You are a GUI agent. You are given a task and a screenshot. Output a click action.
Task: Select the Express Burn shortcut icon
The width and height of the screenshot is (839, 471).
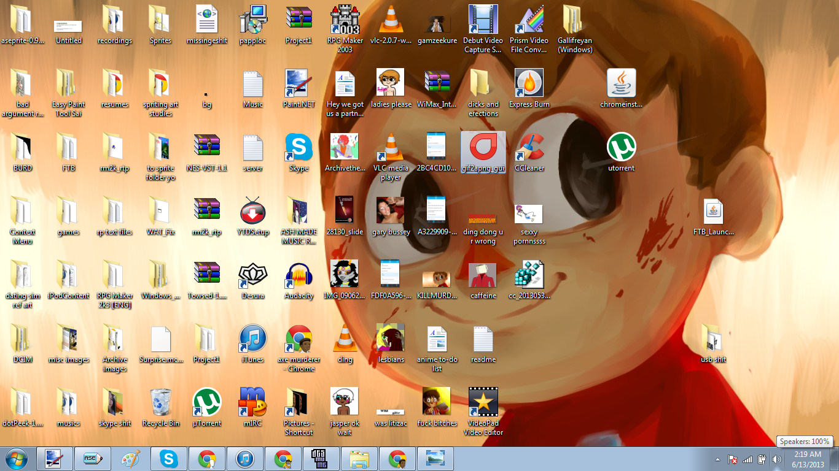pyautogui.click(x=529, y=84)
